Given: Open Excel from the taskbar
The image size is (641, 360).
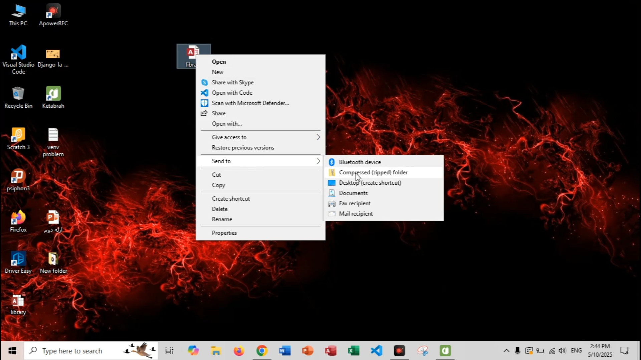Looking at the screenshot, I should pyautogui.click(x=353, y=351).
